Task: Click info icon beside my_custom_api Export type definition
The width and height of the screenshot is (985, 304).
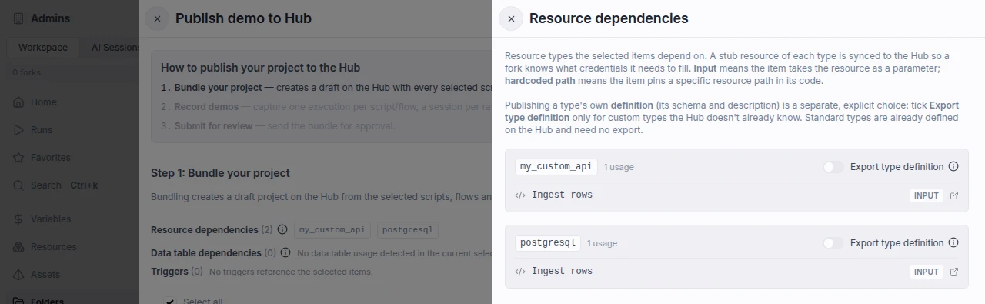Action: click(953, 167)
